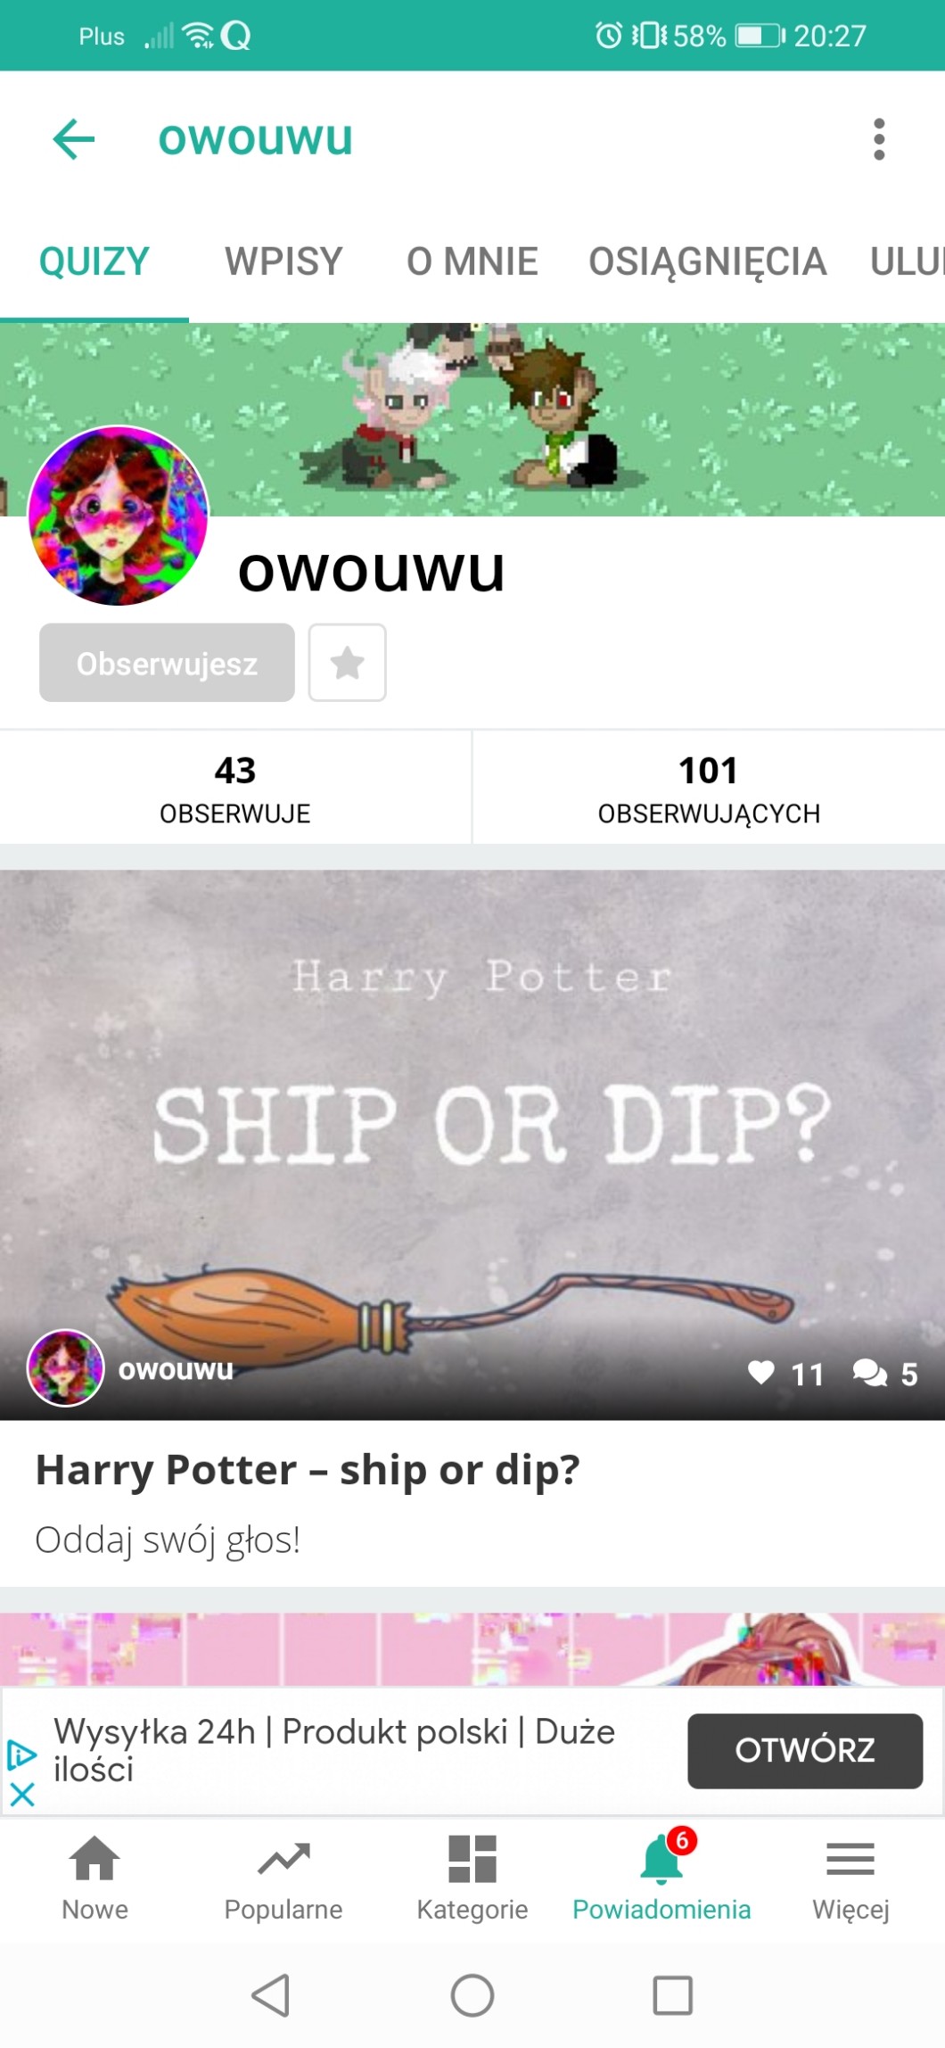
Task: Open the Popularne trending icon
Action: (283, 1860)
